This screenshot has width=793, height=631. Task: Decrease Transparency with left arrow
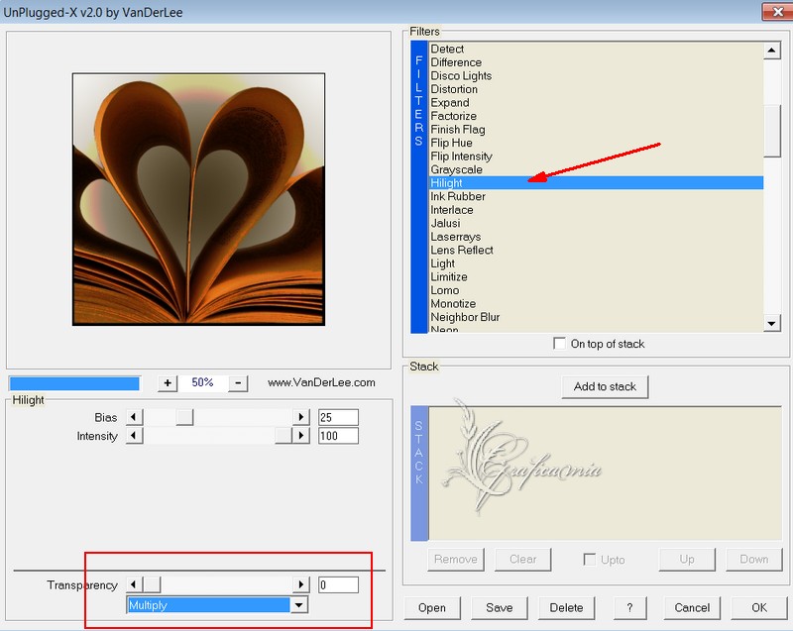(x=134, y=584)
